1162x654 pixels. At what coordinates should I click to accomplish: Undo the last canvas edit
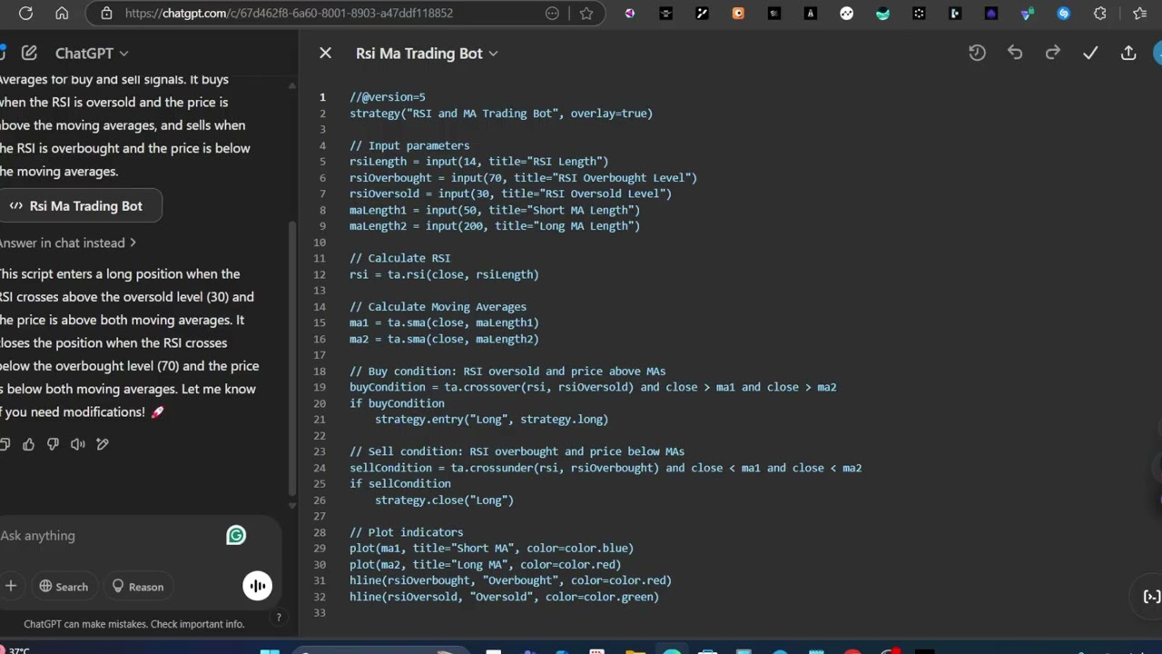[x=1015, y=54]
